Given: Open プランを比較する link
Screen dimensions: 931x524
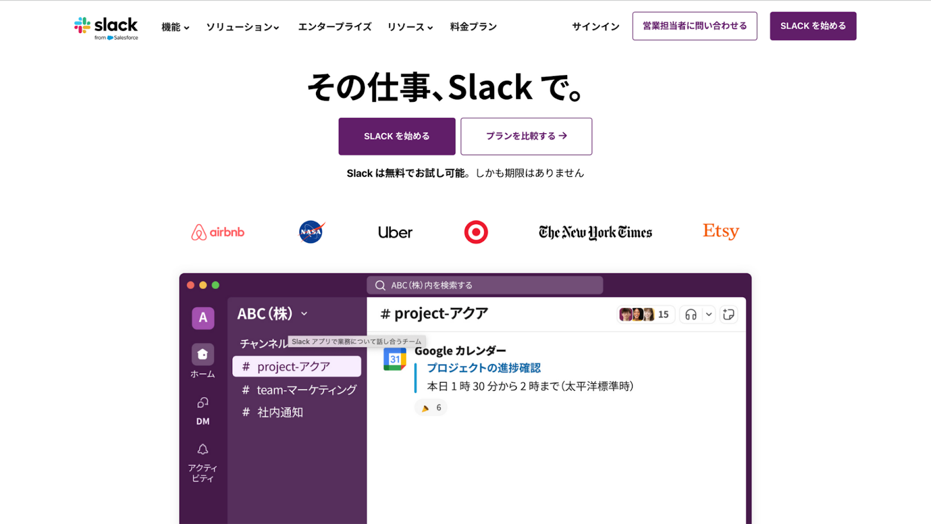Looking at the screenshot, I should click(527, 136).
